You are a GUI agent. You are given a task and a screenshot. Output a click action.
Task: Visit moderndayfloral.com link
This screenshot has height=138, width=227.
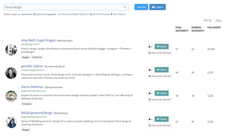(x=33, y=70)
